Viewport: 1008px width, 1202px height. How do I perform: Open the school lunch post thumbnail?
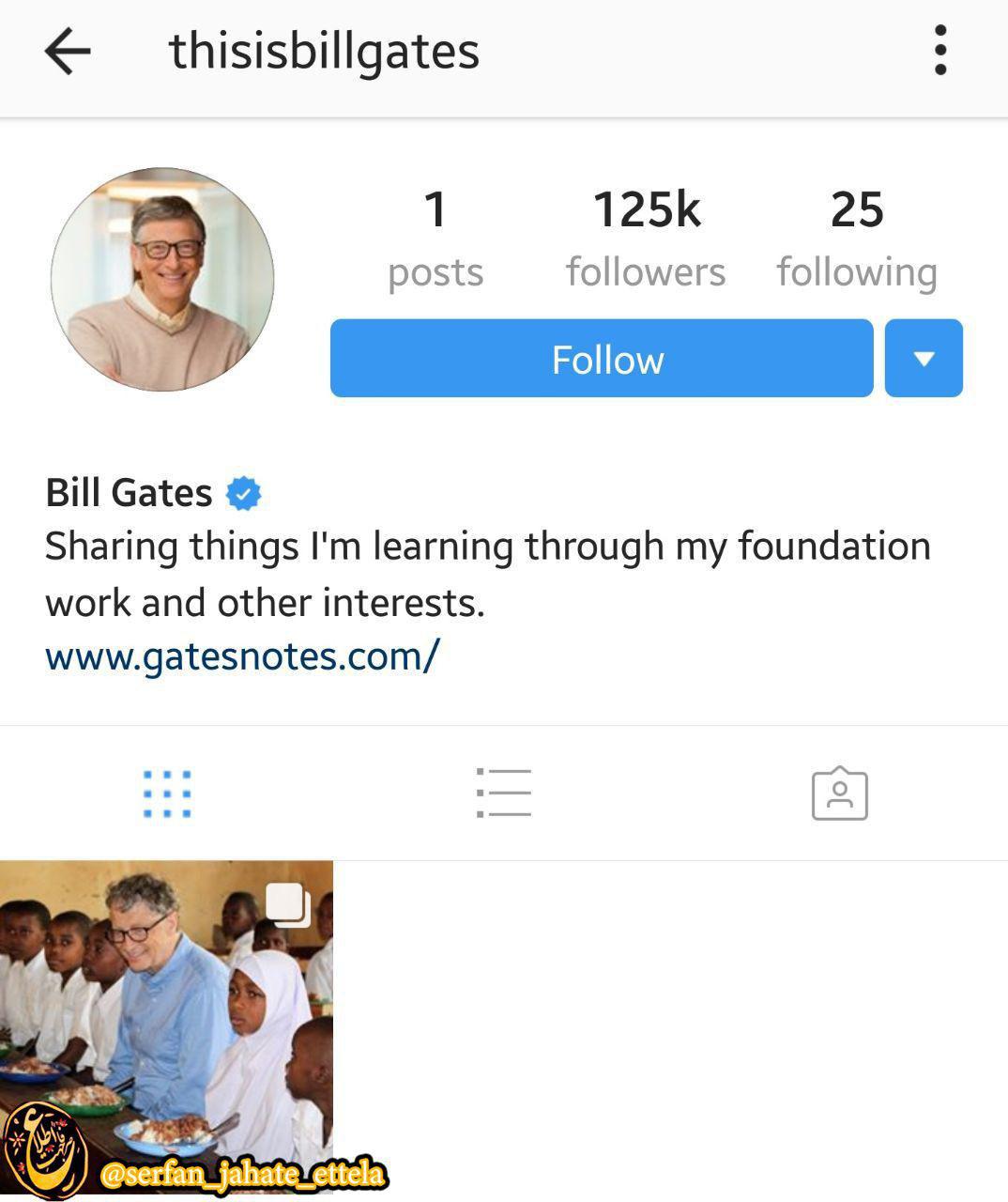[x=166, y=1030]
